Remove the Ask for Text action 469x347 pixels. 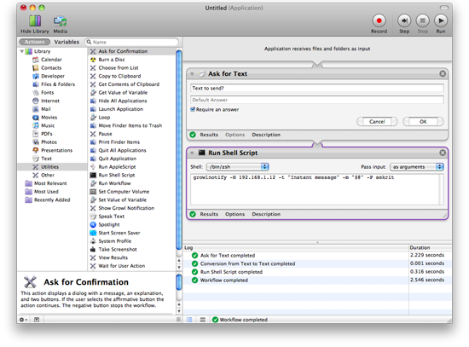pos(443,73)
